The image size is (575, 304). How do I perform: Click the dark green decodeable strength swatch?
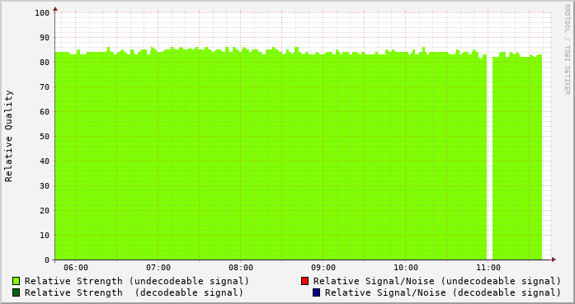point(16,292)
